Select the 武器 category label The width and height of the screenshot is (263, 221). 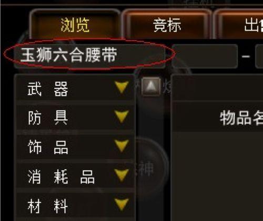[48, 89]
